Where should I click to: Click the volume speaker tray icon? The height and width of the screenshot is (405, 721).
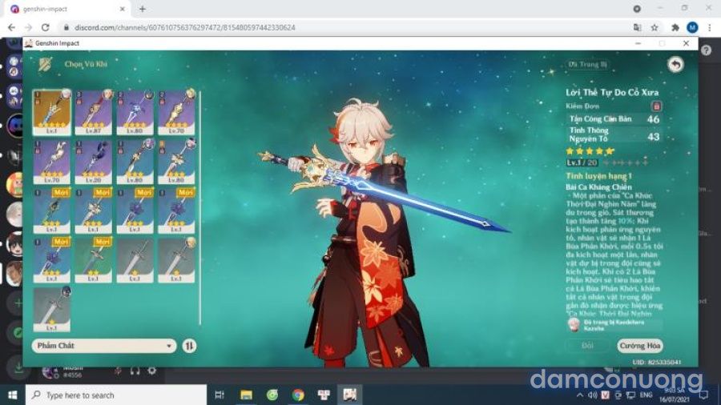coord(593,395)
